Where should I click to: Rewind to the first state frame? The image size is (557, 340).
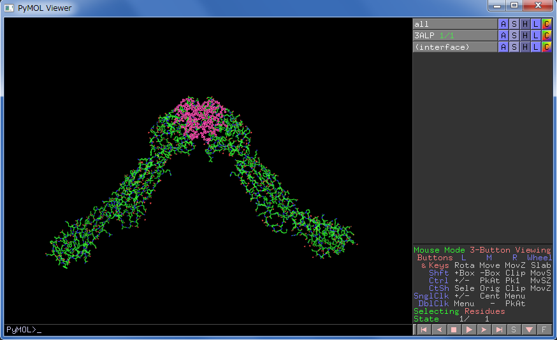(423, 329)
